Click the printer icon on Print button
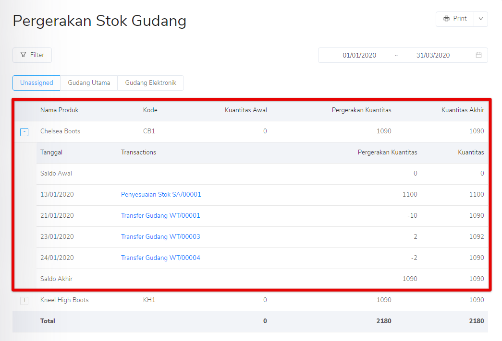 tap(447, 19)
